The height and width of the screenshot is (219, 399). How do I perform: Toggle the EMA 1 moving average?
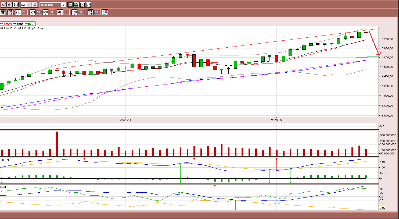click(33, 12)
